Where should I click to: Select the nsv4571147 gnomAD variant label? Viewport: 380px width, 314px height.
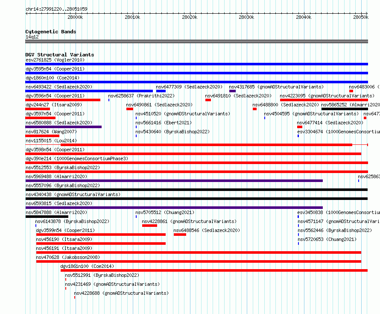(339, 221)
